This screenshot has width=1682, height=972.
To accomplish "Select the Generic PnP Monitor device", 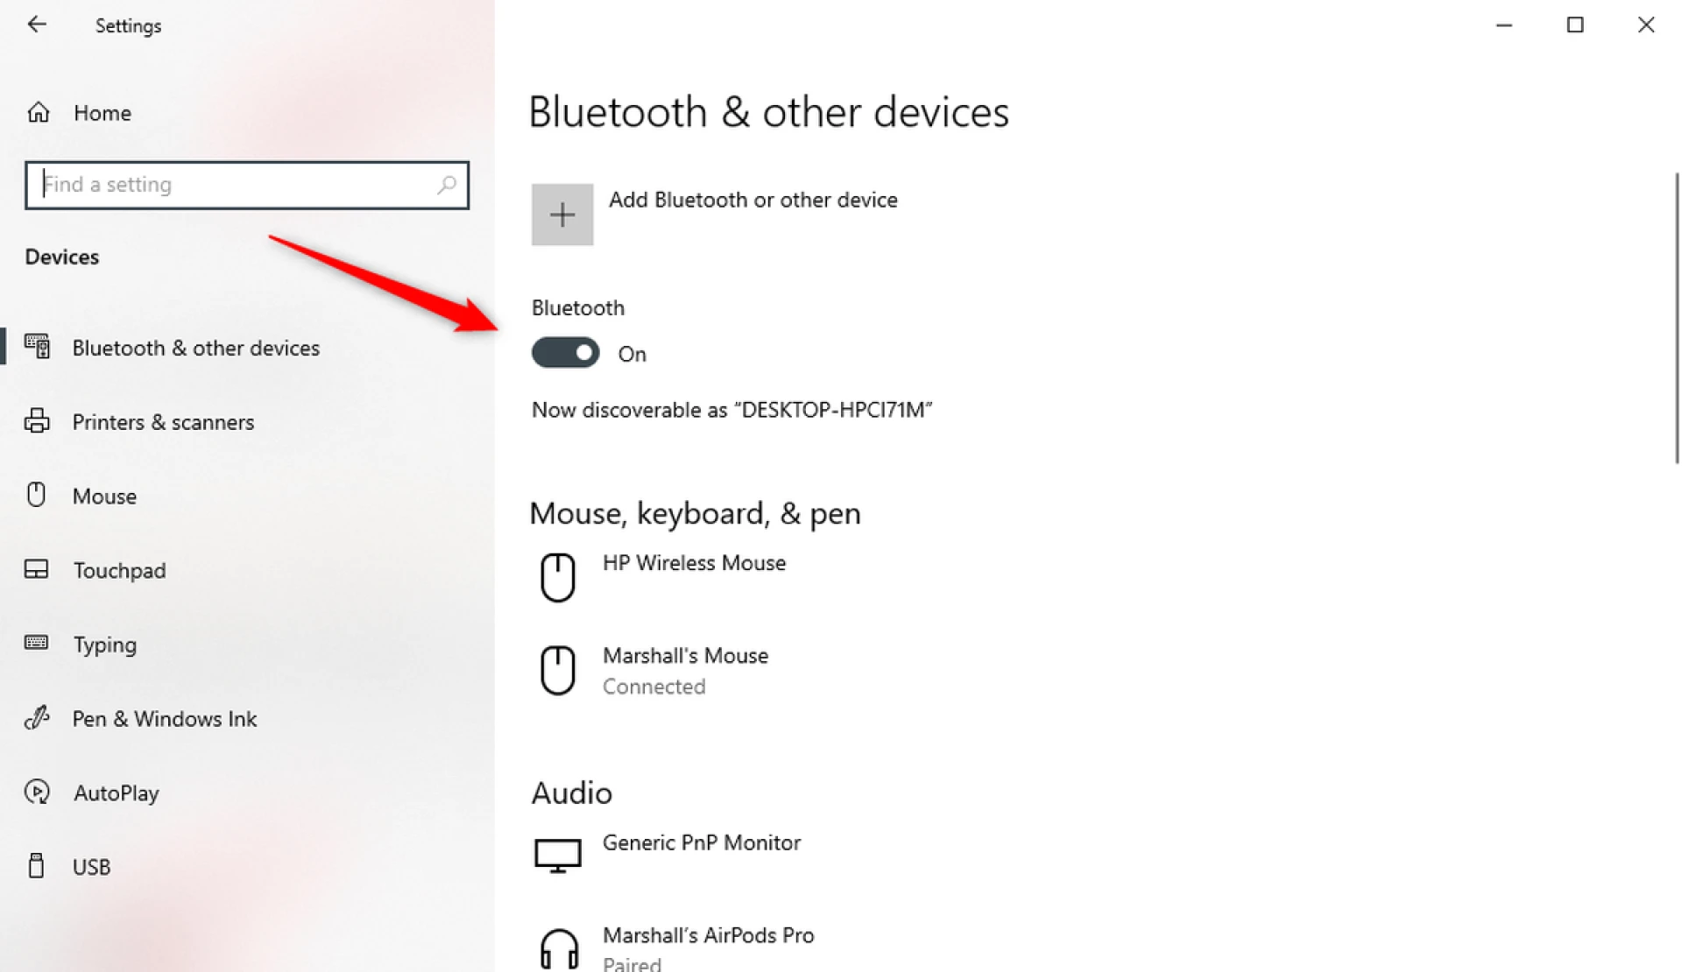I will point(701,843).
